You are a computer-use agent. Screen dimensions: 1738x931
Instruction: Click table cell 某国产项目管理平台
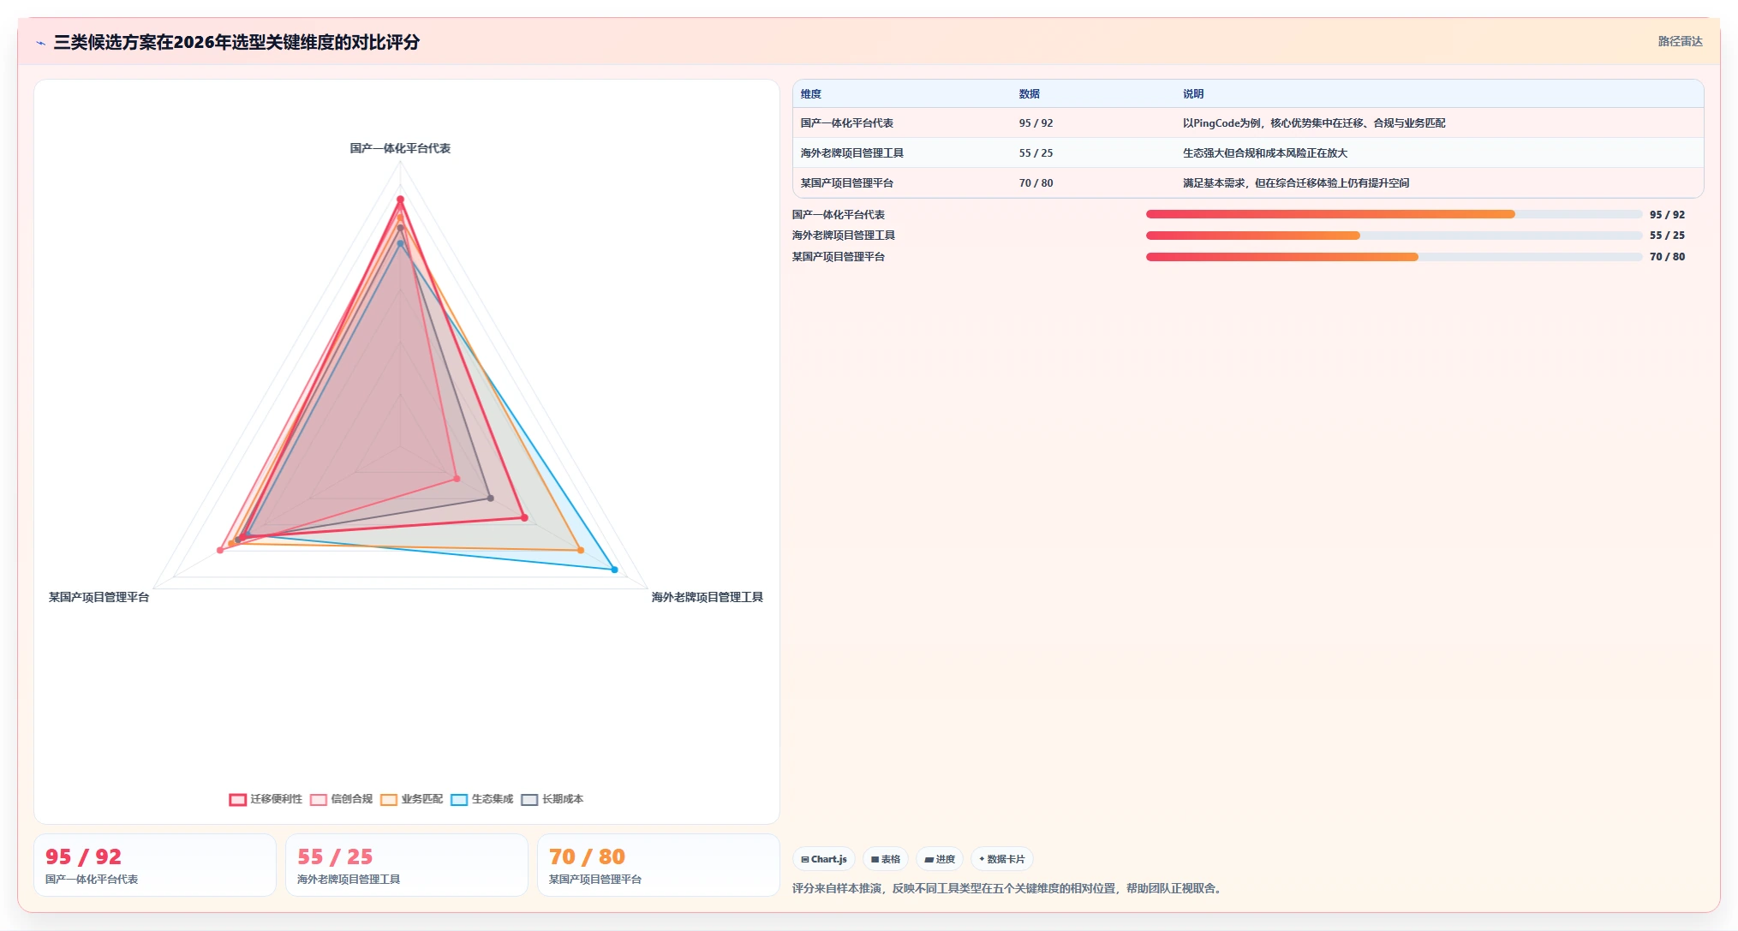click(847, 183)
